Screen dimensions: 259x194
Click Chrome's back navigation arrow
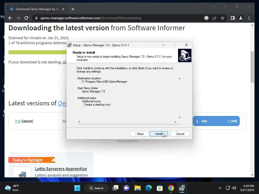pyautogui.click(x=10, y=18)
